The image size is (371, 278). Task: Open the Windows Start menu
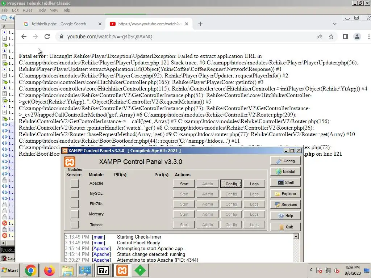tap(10, 270)
